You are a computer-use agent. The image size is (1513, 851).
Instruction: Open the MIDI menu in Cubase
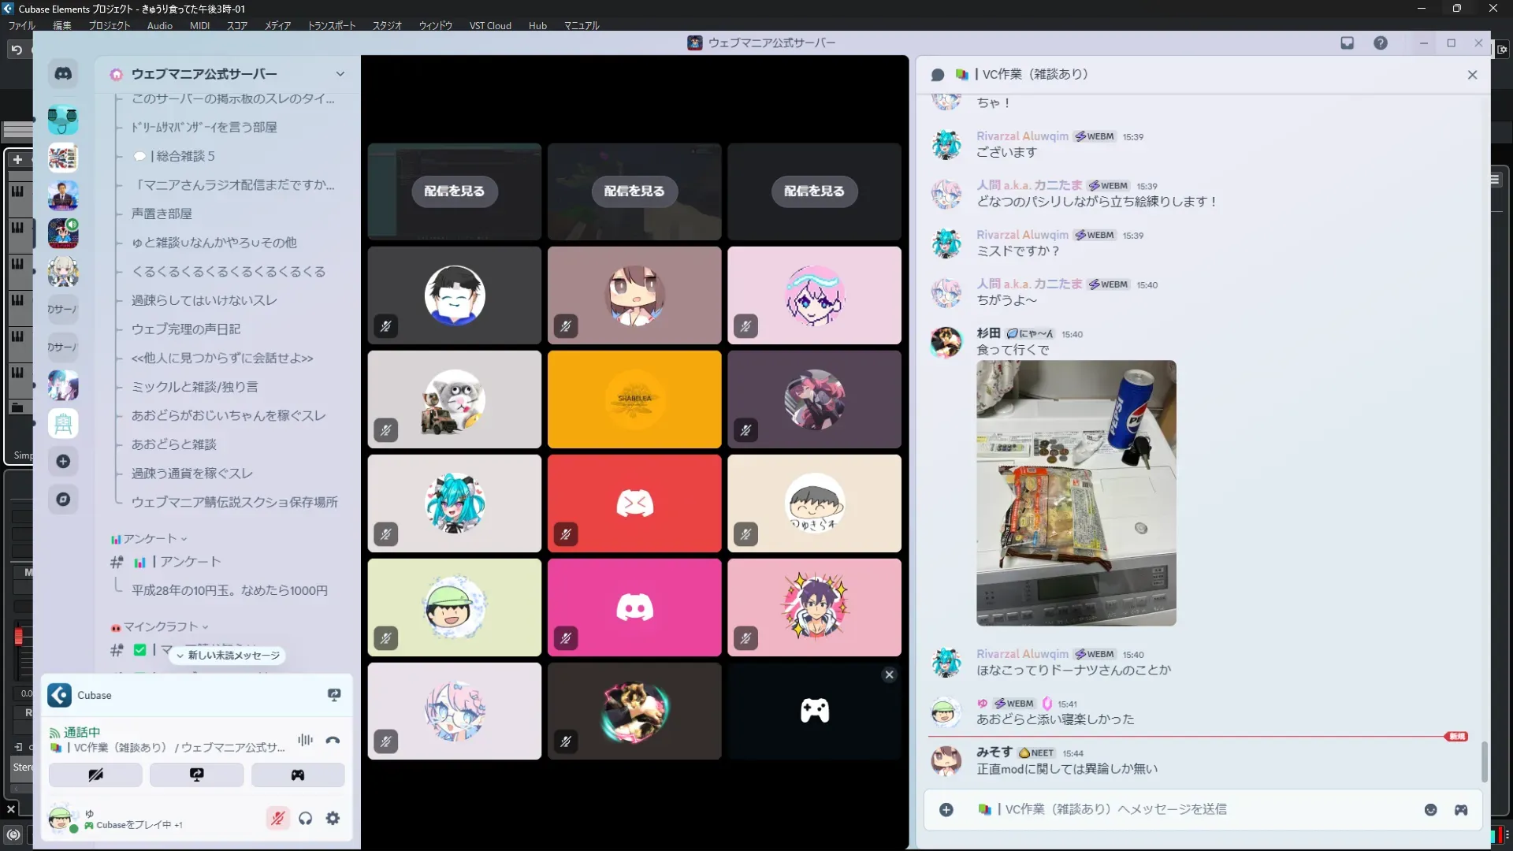[199, 26]
